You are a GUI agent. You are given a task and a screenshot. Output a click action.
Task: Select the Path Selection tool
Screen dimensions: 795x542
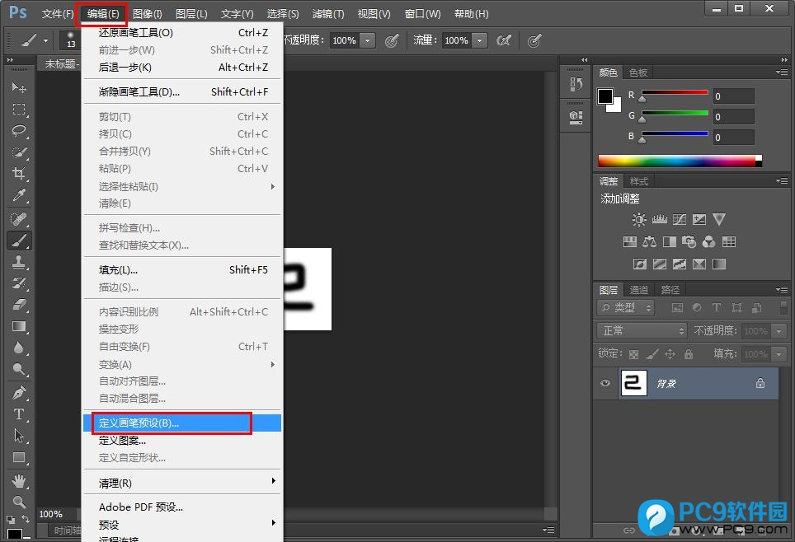19,436
